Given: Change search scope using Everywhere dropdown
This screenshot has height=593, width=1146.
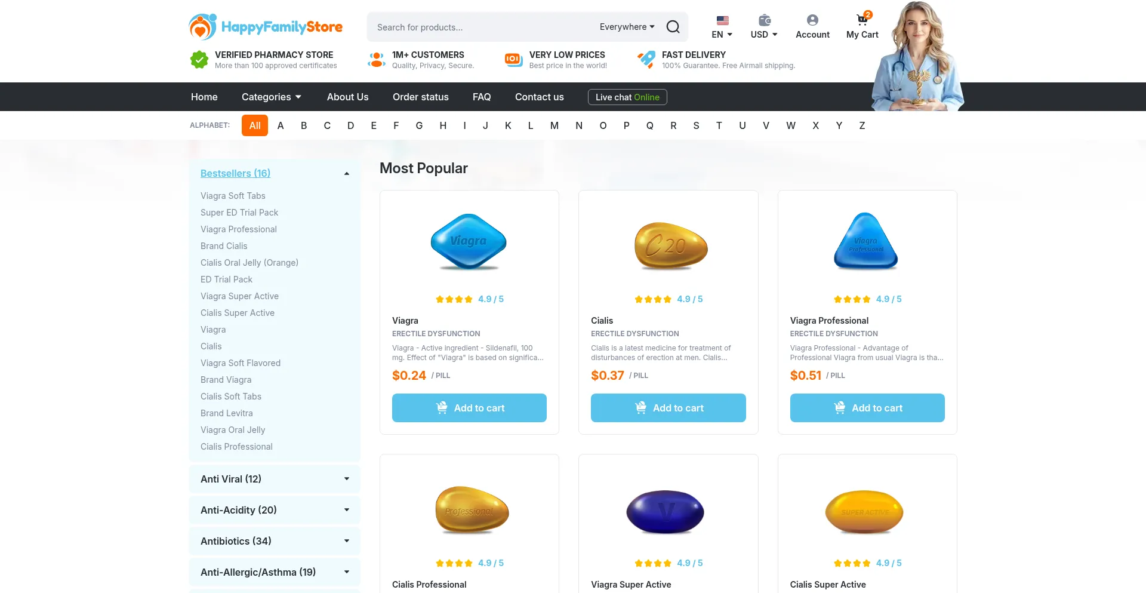Looking at the screenshot, I should click(x=626, y=27).
